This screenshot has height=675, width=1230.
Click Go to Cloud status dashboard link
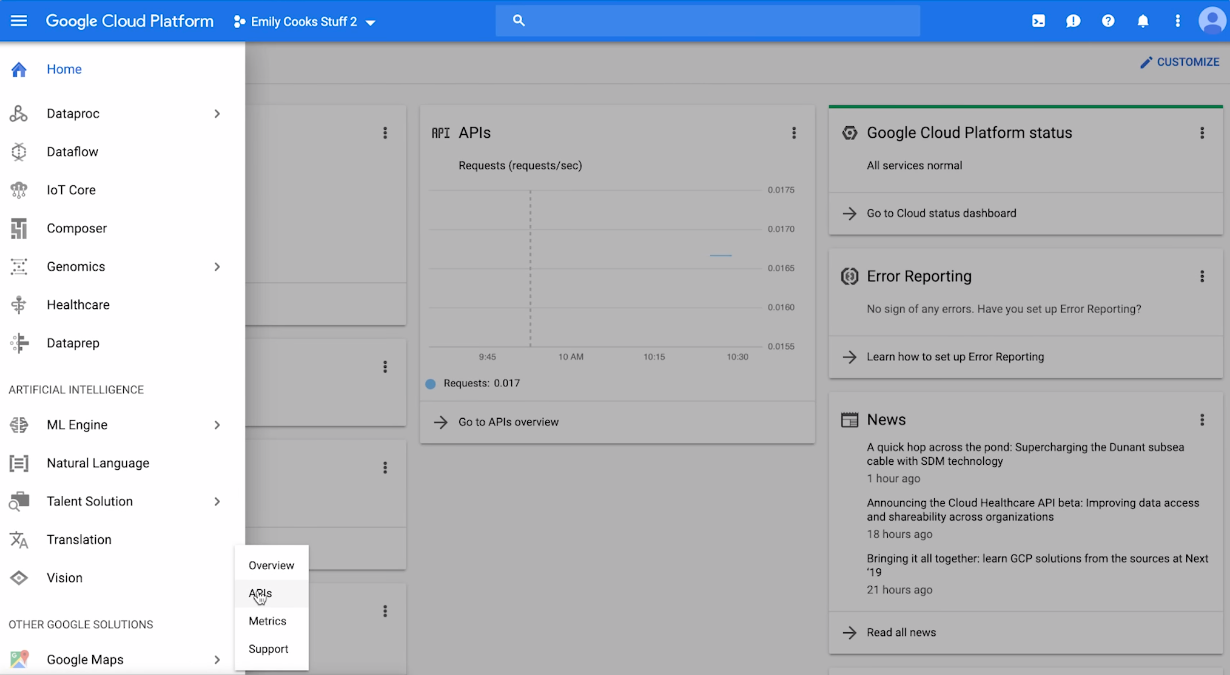pos(941,213)
